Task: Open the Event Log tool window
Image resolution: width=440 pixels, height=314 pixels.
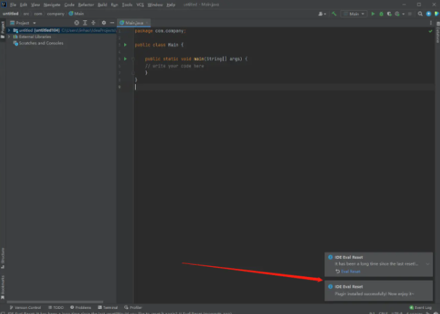Action: pos(420,307)
